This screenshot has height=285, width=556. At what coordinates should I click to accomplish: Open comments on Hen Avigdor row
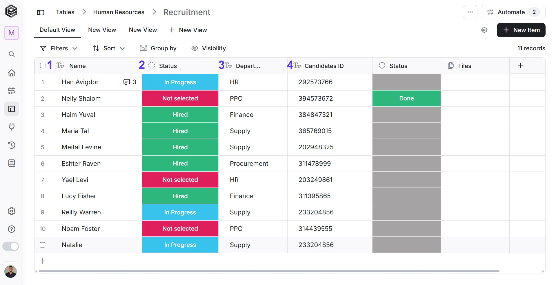130,82
